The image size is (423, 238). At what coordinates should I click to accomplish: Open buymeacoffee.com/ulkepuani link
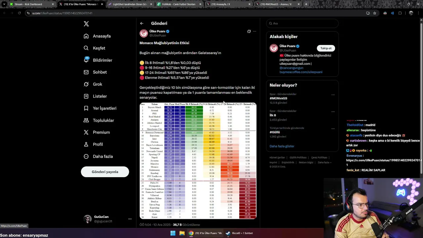(301, 72)
